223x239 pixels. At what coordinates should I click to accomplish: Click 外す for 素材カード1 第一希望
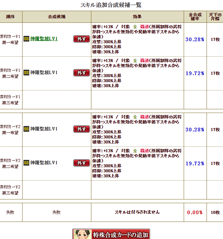tap(82, 39)
